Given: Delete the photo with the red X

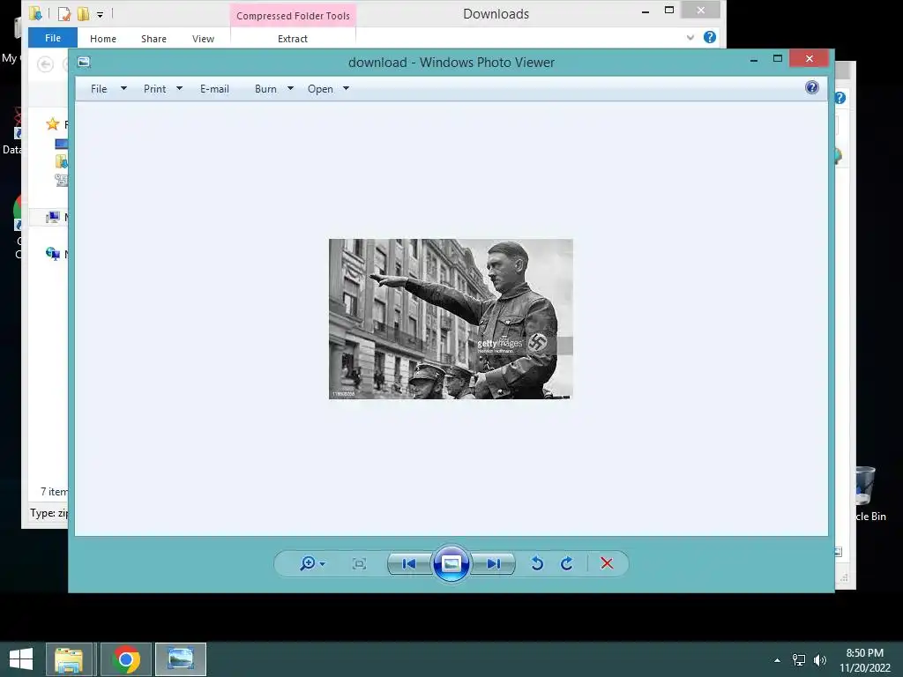Looking at the screenshot, I should 607,563.
